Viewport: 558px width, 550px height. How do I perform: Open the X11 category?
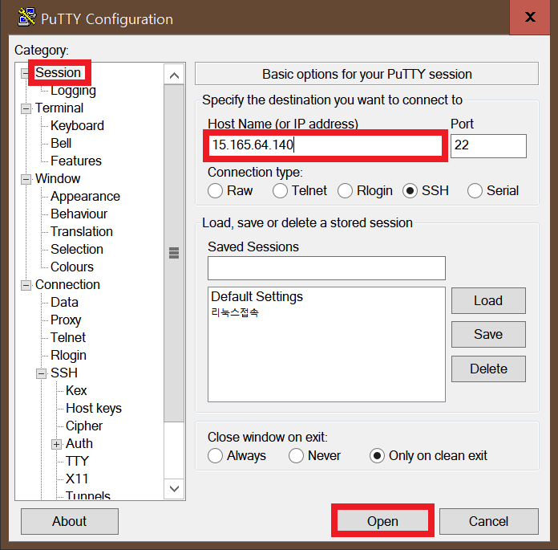pyautogui.click(x=77, y=479)
